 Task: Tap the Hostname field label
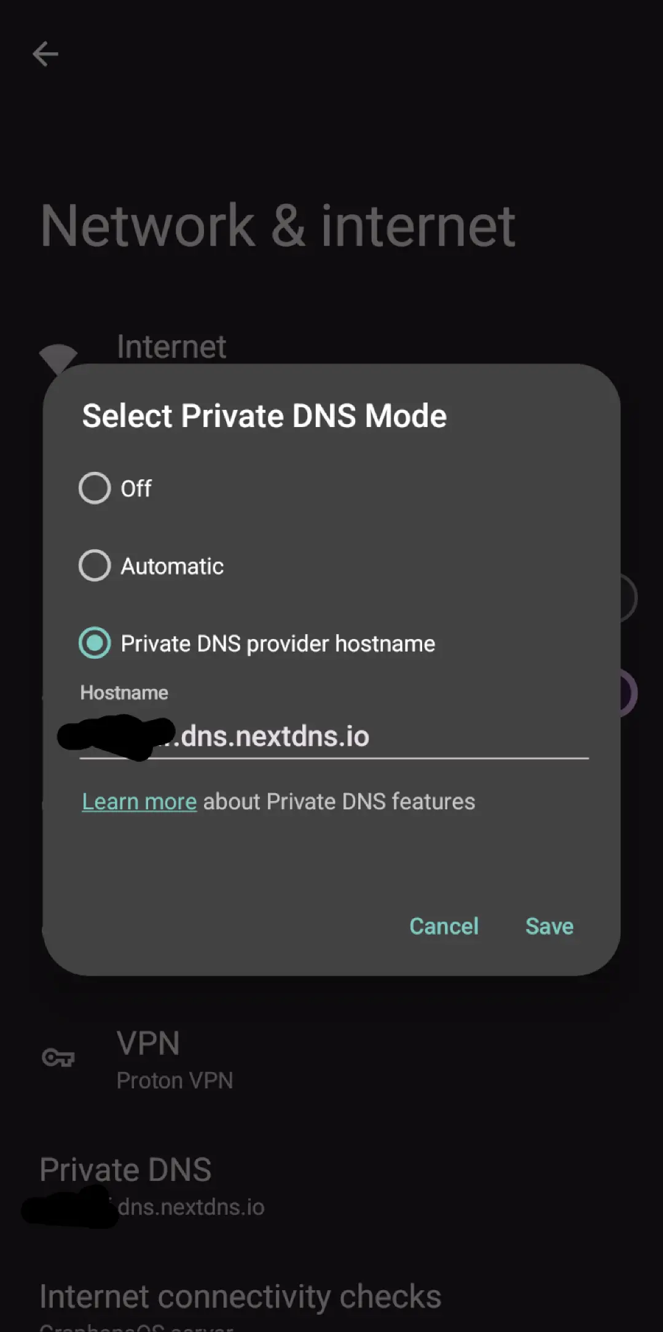tap(124, 693)
